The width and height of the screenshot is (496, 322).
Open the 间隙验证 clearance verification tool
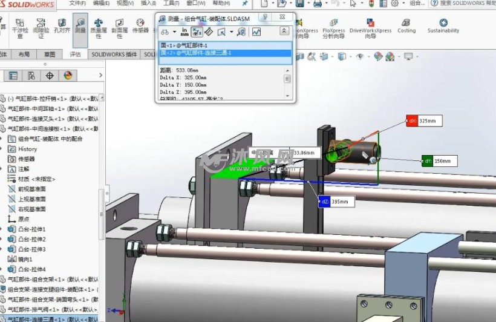pyautogui.click(x=41, y=28)
